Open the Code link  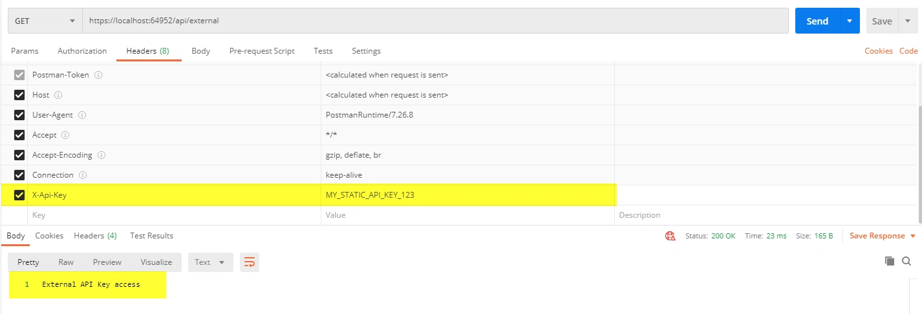tap(908, 51)
